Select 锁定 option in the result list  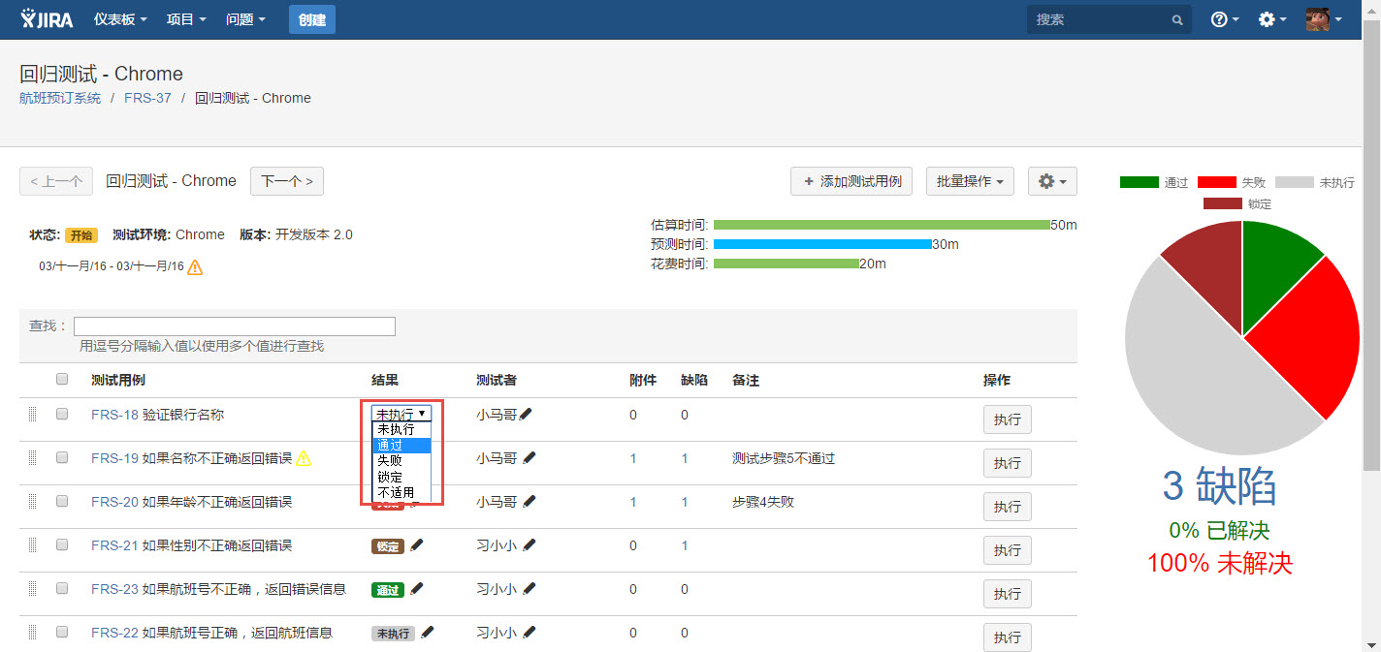point(401,477)
